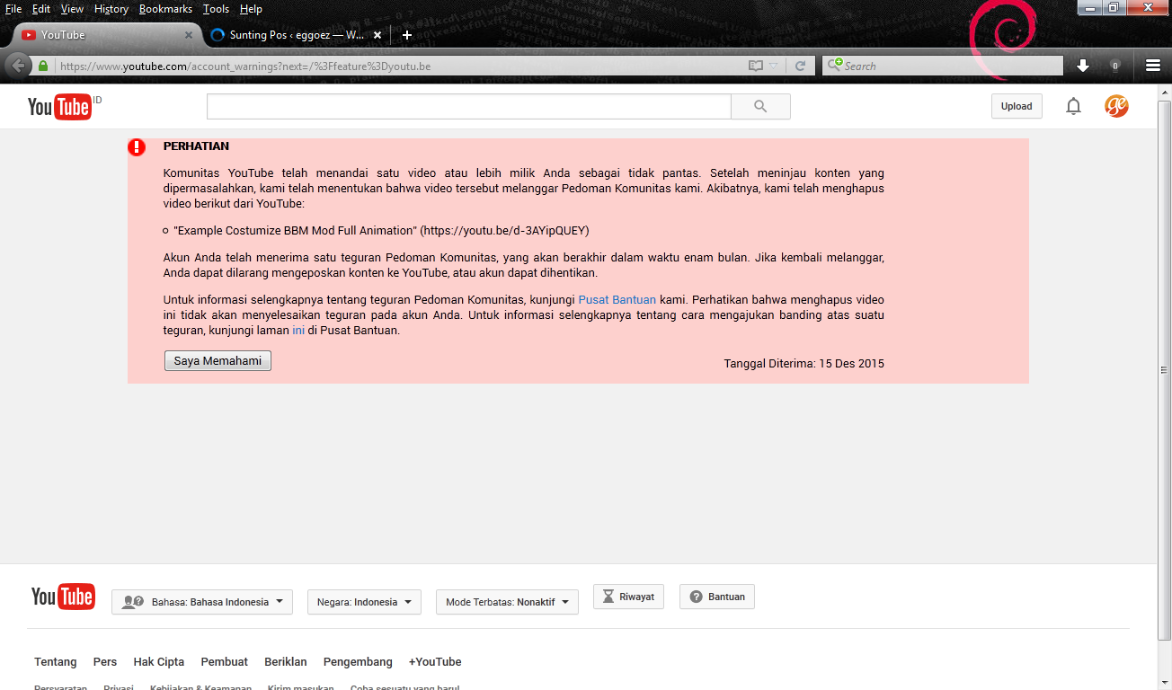Open a new tab with plus icon
The image size is (1172, 690).
pyautogui.click(x=407, y=35)
